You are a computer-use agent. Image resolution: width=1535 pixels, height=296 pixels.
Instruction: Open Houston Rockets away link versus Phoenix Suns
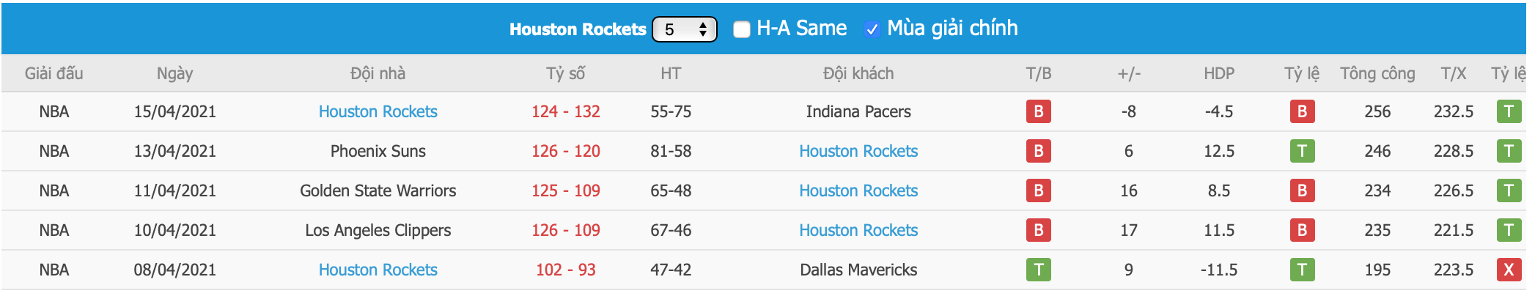point(858,151)
